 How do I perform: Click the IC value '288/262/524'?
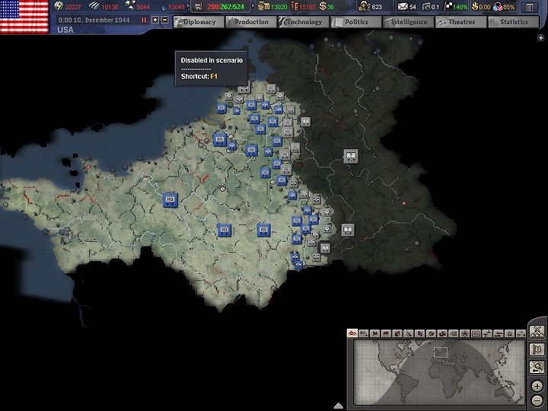[x=225, y=6]
